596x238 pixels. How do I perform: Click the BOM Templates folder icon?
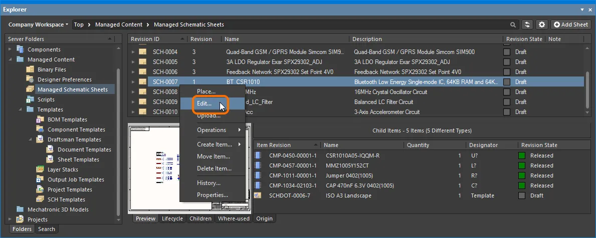[40, 119]
